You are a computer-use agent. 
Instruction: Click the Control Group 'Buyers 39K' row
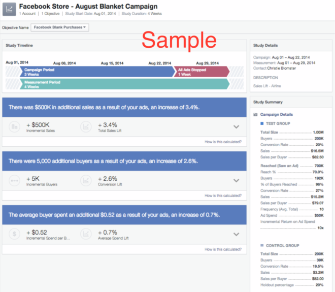tap(292, 260)
